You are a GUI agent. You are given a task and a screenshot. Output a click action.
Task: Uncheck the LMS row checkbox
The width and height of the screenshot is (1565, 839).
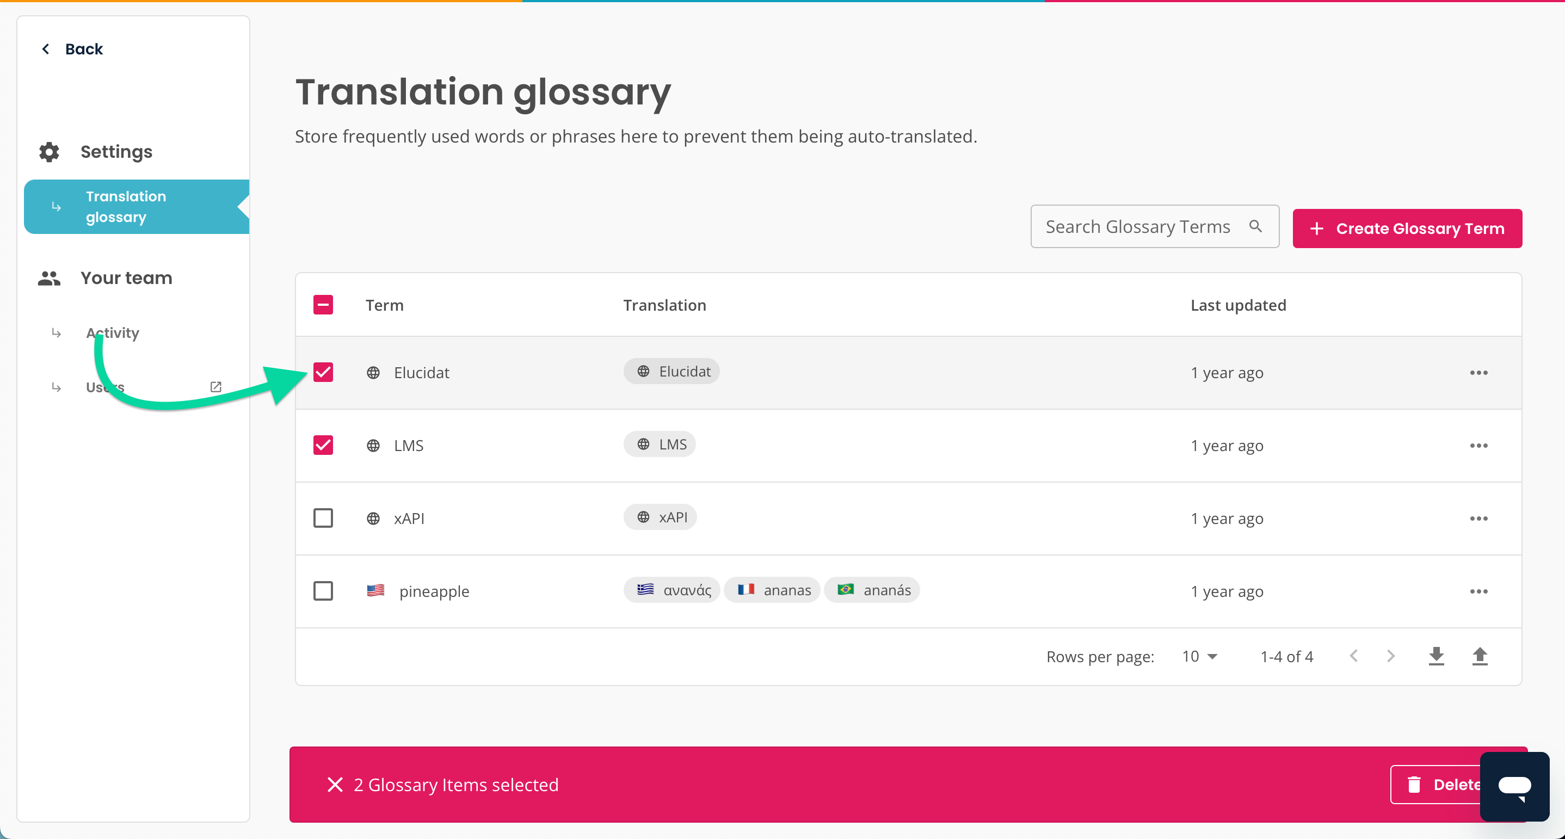click(x=323, y=445)
